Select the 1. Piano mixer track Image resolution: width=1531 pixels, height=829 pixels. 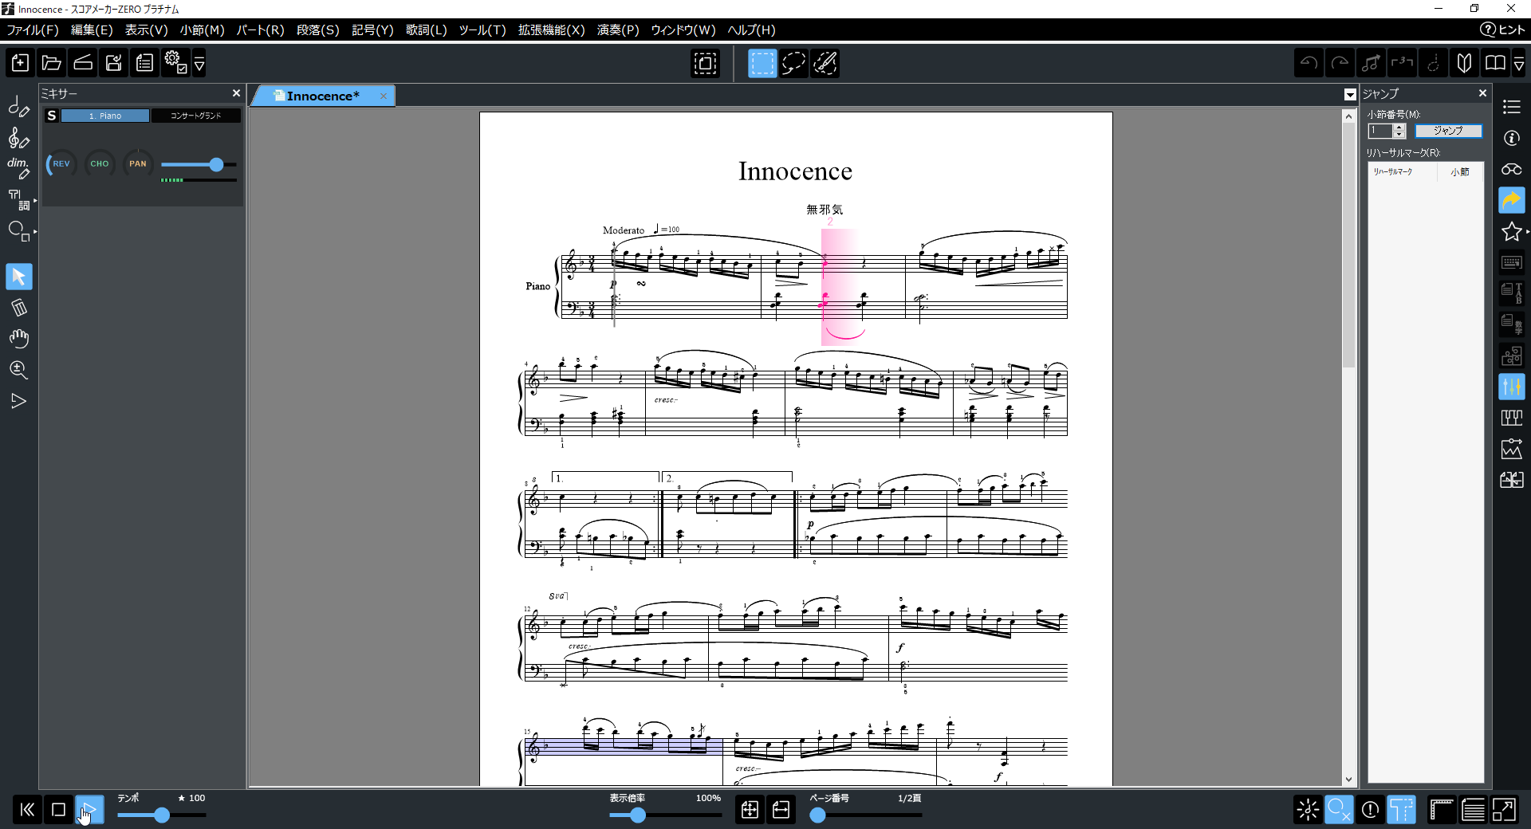pos(105,116)
